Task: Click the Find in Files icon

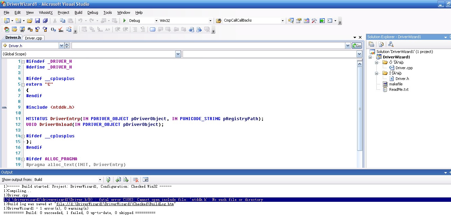Action: pyautogui.click(x=218, y=21)
